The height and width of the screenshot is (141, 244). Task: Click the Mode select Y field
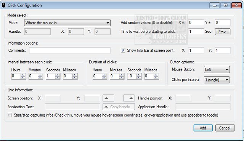pos(103,31)
